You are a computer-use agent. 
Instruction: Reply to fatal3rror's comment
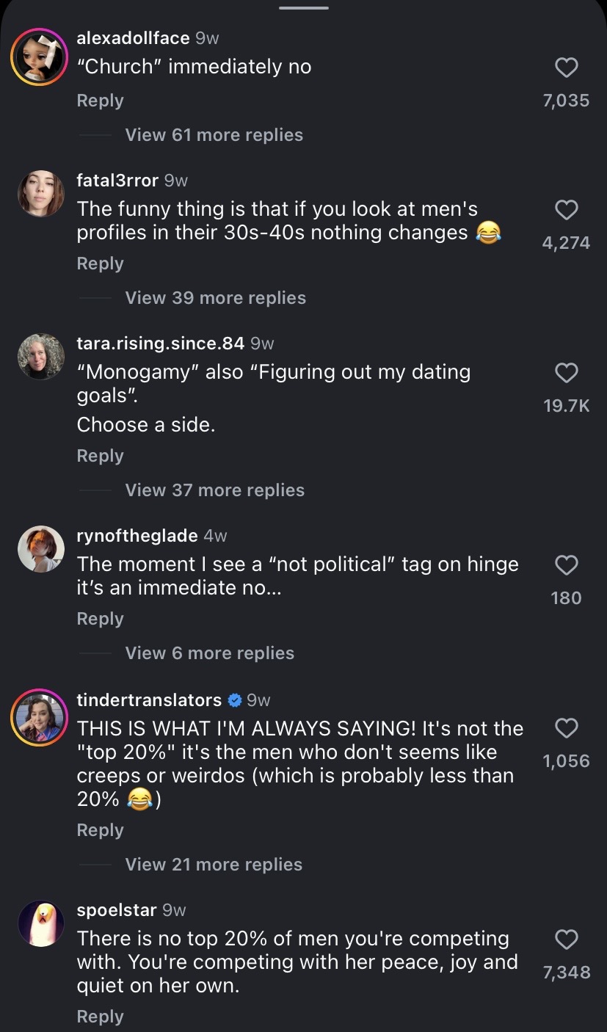[100, 264]
